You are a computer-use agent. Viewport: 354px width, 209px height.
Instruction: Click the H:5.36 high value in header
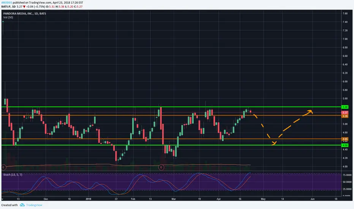tap(60, 6)
